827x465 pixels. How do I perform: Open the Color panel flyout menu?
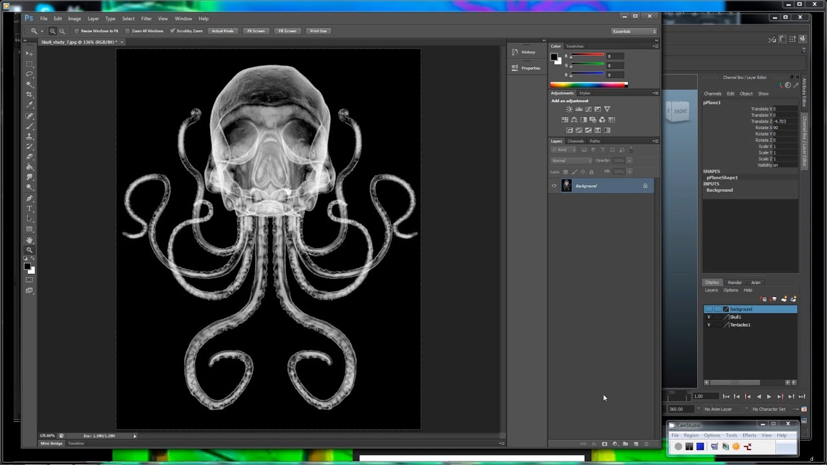click(x=656, y=46)
